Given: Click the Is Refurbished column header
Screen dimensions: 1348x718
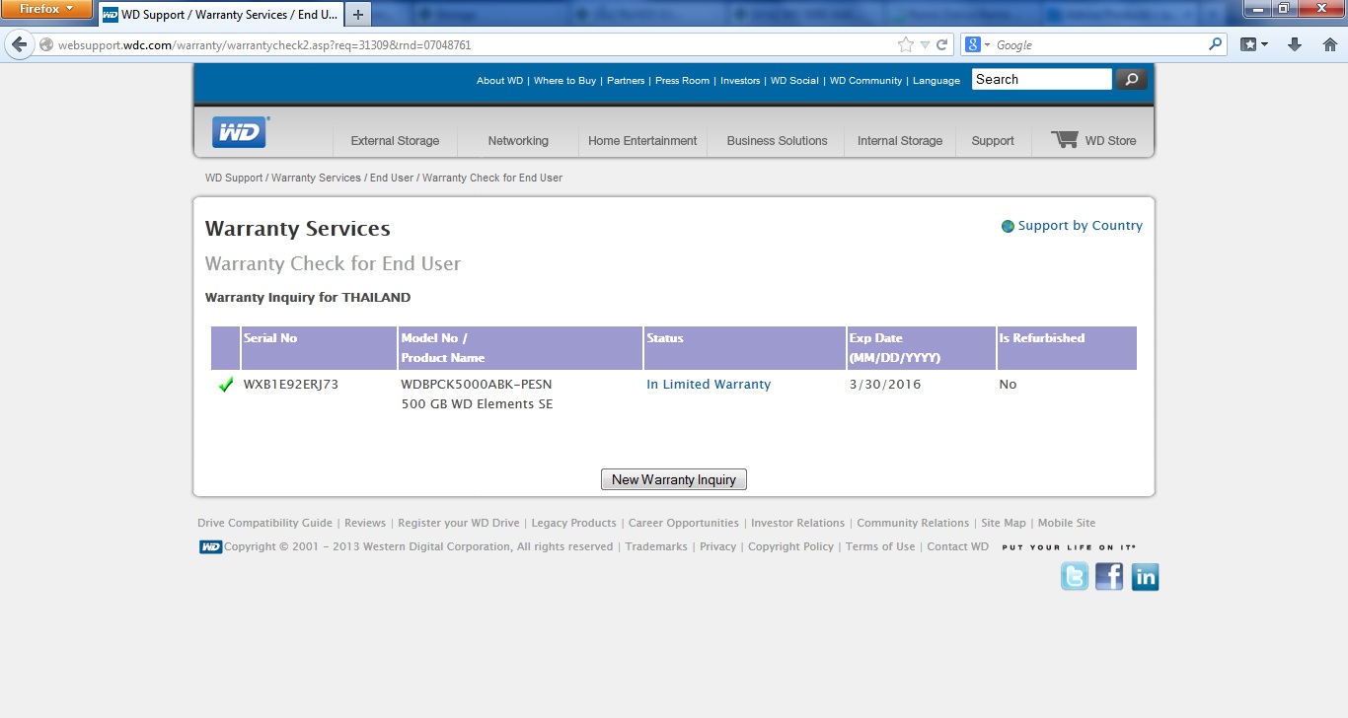Looking at the screenshot, I should (x=1042, y=337).
